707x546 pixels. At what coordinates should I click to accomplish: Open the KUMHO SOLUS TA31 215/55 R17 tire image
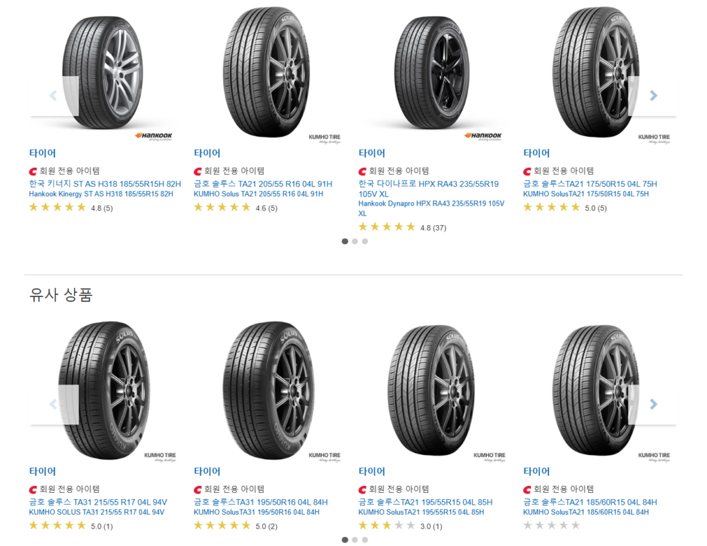[104, 391]
